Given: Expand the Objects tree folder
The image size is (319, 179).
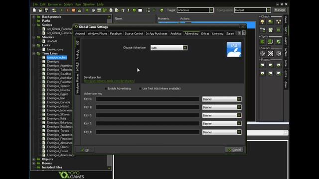Looking at the screenshot, I should click(x=34, y=159).
